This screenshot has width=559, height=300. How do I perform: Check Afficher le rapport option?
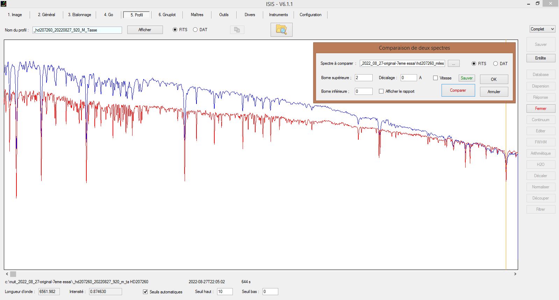381,91
